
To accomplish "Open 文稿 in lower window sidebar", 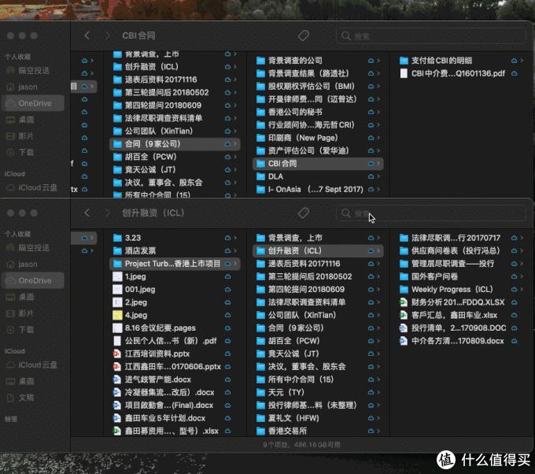I will click(x=20, y=398).
